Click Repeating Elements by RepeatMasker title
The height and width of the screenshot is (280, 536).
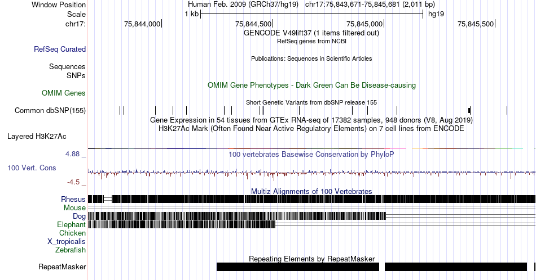click(x=311, y=259)
